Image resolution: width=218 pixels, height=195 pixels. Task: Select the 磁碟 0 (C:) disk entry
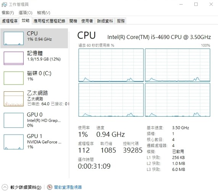point(34,78)
